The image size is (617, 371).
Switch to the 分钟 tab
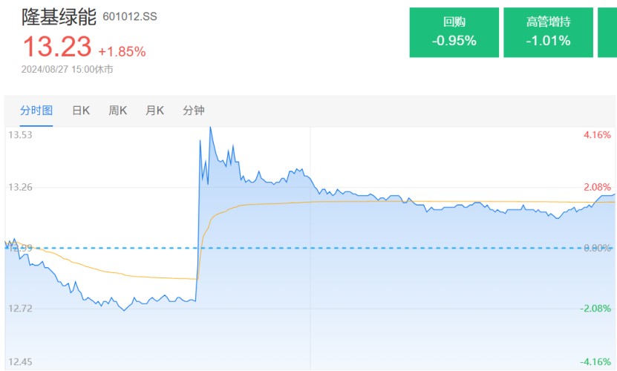(x=193, y=111)
